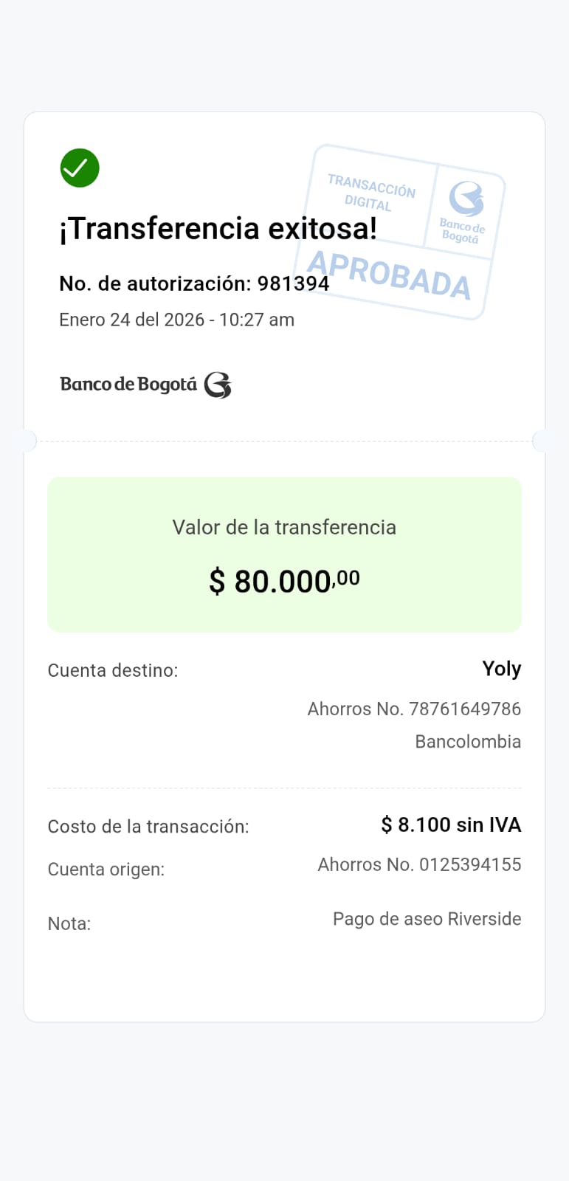Select the note Pago de aseo Riverside
The width and height of the screenshot is (569, 1181).
click(427, 919)
